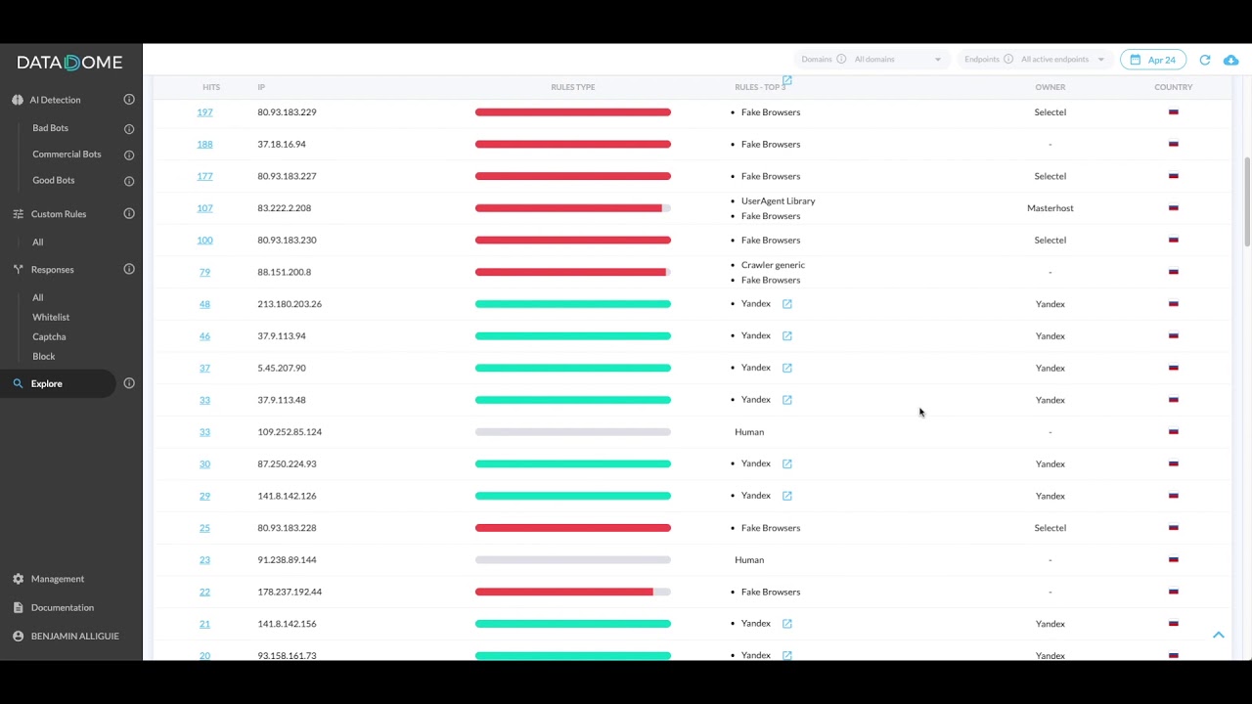Select IP address 178.237.192.44
Image resolution: width=1252 pixels, height=704 pixels.
(290, 592)
